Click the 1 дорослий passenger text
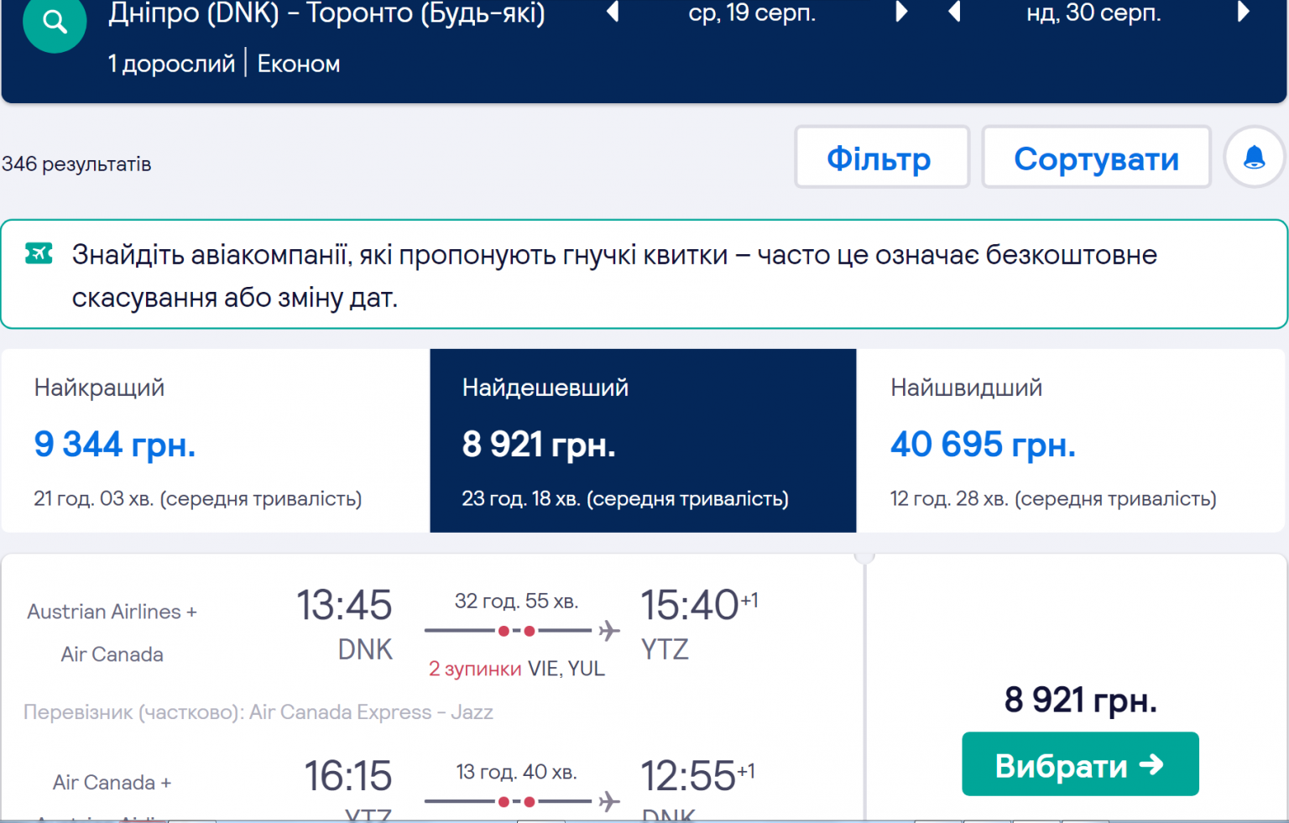 click(171, 64)
